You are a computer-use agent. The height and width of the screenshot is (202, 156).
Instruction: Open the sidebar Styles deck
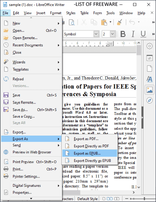[149, 79]
